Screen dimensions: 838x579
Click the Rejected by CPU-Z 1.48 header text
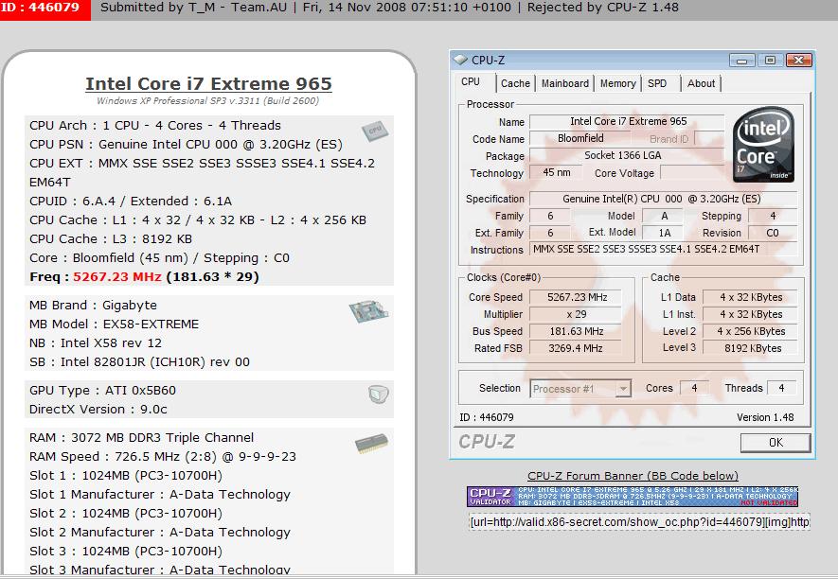(603, 8)
